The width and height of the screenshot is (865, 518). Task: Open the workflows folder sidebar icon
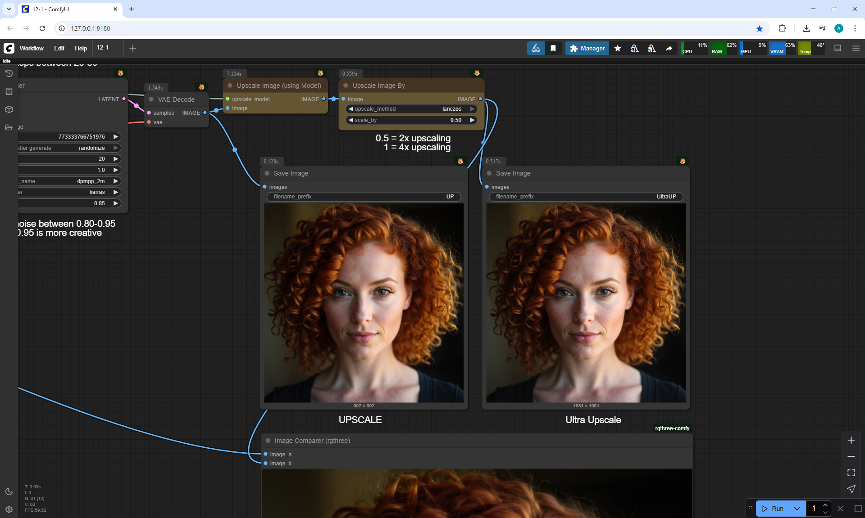click(x=9, y=127)
